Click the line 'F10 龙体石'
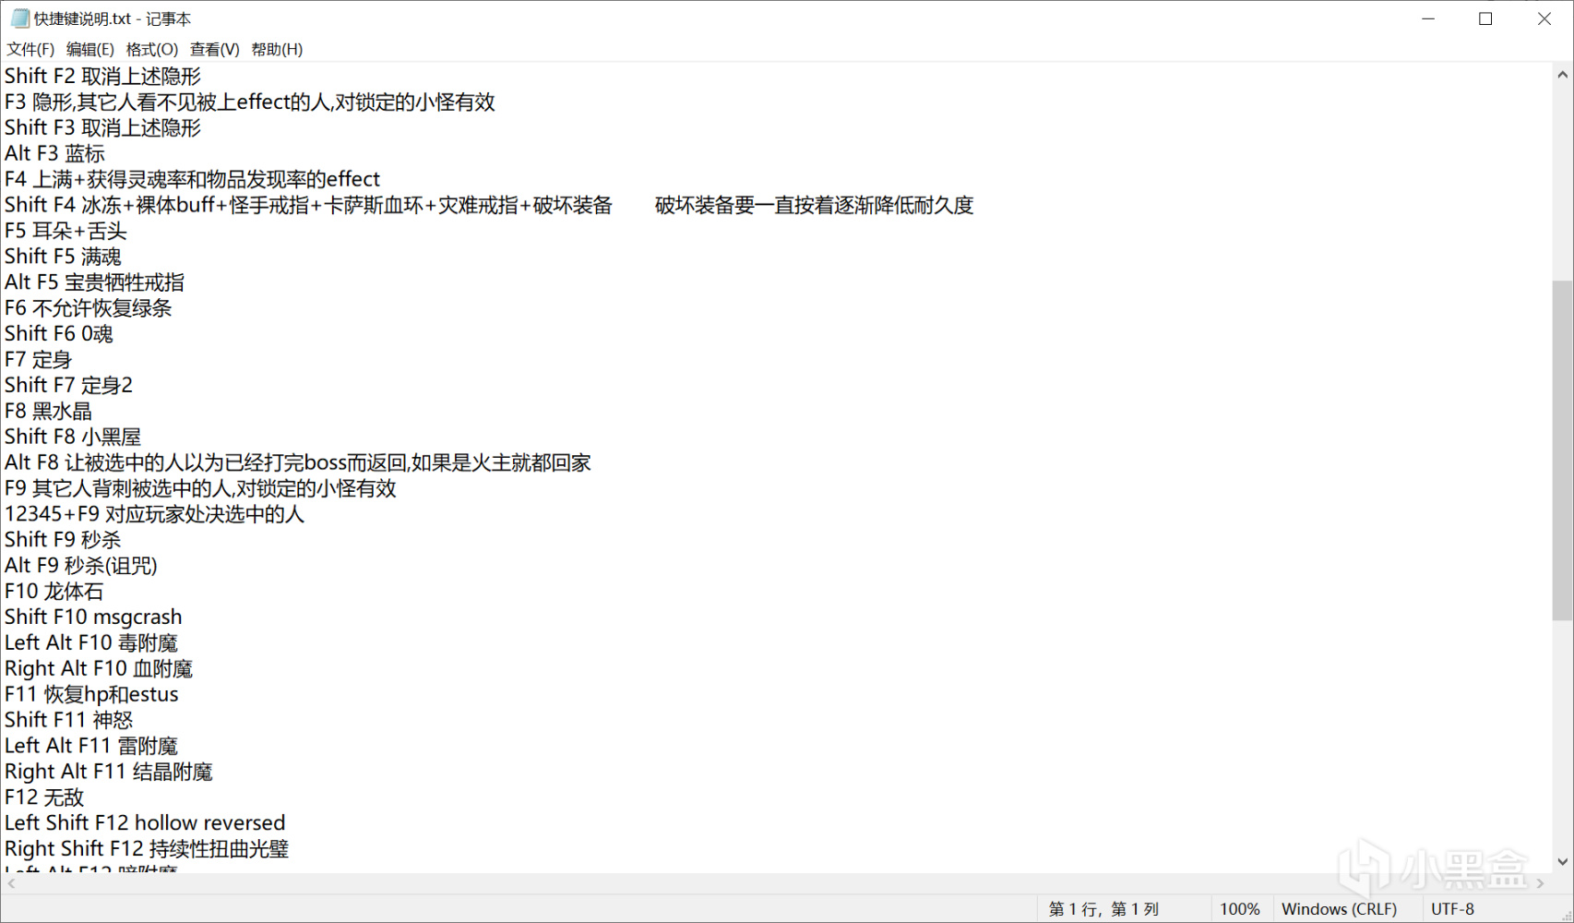 point(54,593)
